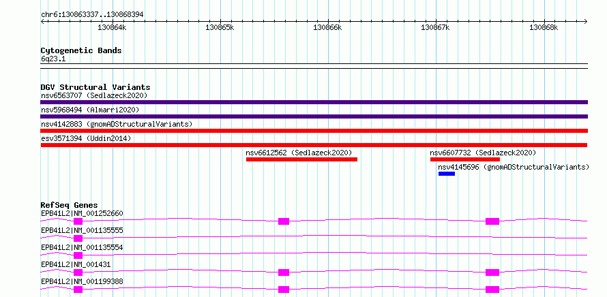This screenshot has width=607, height=297.
Task: Click the red bar for esv3571394
Action: (x=314, y=145)
